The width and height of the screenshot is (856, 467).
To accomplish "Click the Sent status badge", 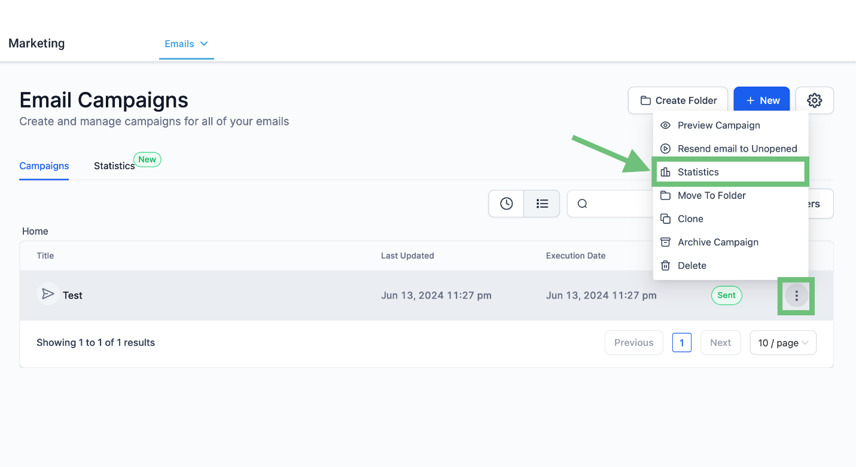I will [726, 295].
